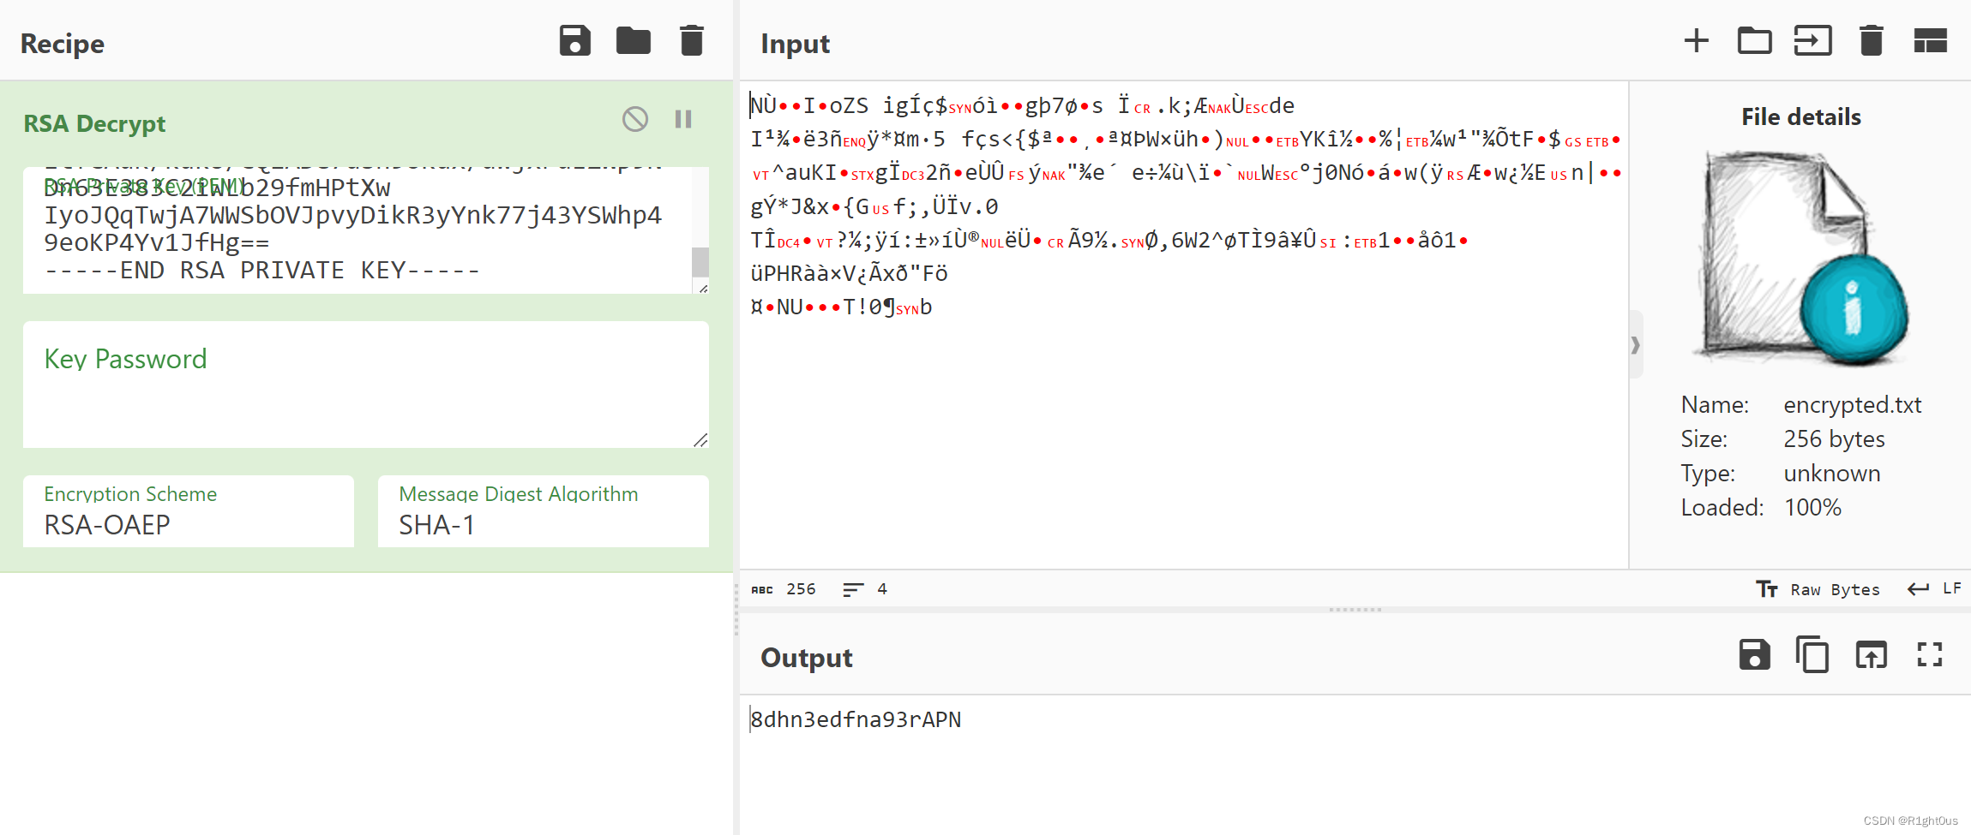Save the output to a file
The width and height of the screenshot is (1971, 835).
pyautogui.click(x=1754, y=655)
